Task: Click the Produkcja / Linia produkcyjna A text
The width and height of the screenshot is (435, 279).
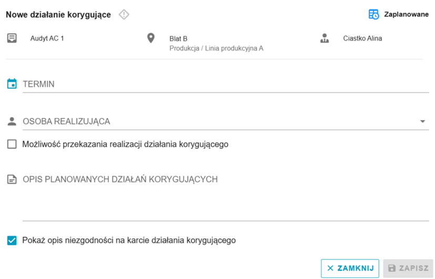Action: pos(216,48)
